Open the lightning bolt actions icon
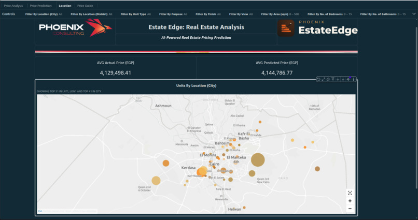This screenshot has width=418, height=220. [x=348, y=79]
